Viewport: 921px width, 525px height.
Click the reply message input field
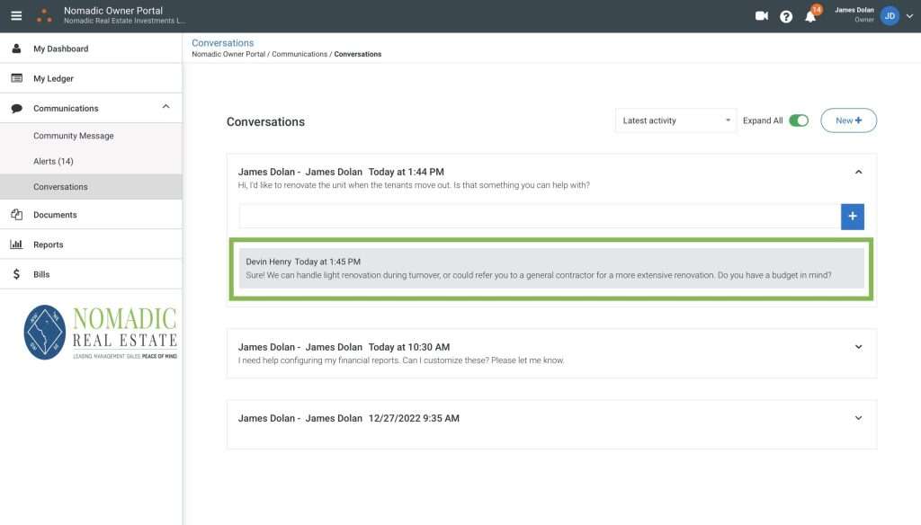coord(539,217)
